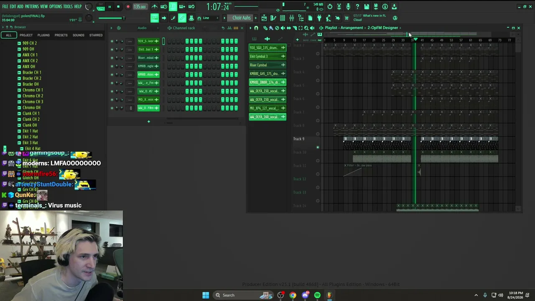The width and height of the screenshot is (535, 301).
Task: Switch to the SOUNDS browser tab
Action: pyautogui.click(x=79, y=35)
